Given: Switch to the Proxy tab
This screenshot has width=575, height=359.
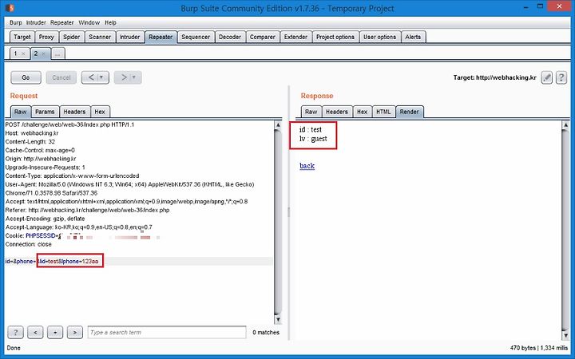Looking at the screenshot, I should click(46, 37).
